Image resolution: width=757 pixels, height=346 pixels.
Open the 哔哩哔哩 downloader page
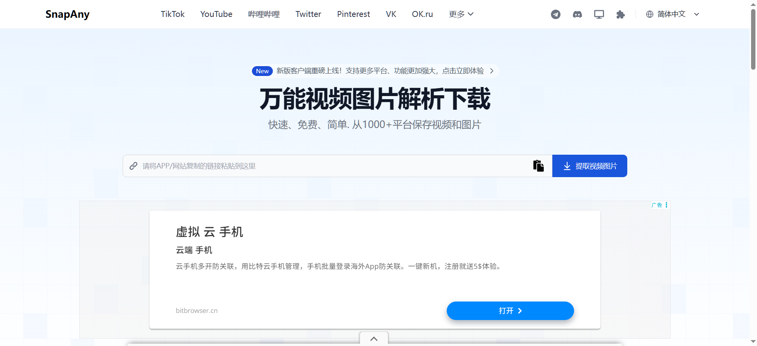point(264,14)
